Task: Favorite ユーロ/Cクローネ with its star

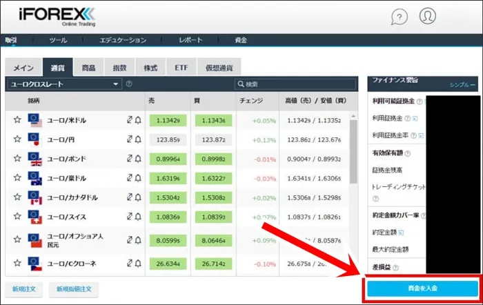Action: [x=17, y=263]
